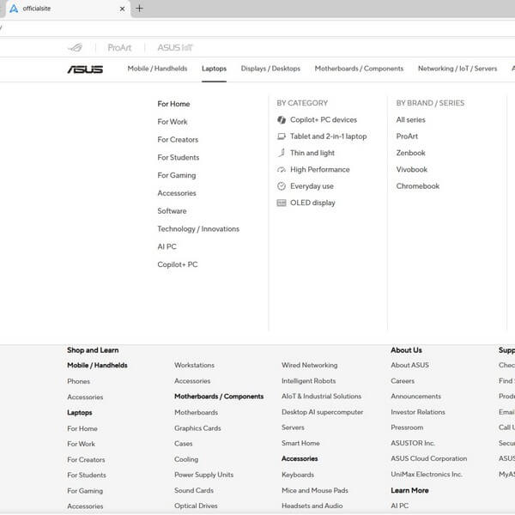Click Keyboards footer link
The image size is (515, 515).
(x=298, y=475)
